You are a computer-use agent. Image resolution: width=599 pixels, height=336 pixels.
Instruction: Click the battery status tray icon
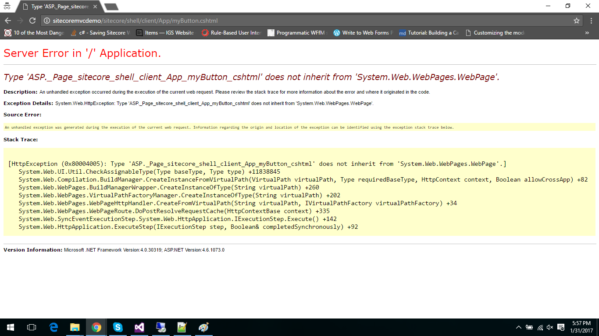[x=530, y=327]
